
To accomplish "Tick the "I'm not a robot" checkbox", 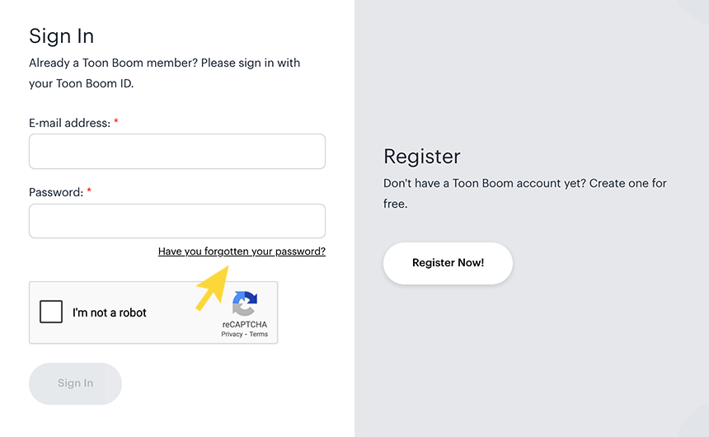I will [x=51, y=312].
